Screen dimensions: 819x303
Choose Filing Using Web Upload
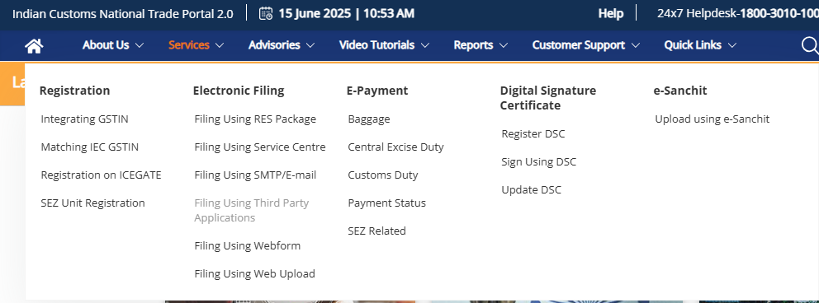255,273
